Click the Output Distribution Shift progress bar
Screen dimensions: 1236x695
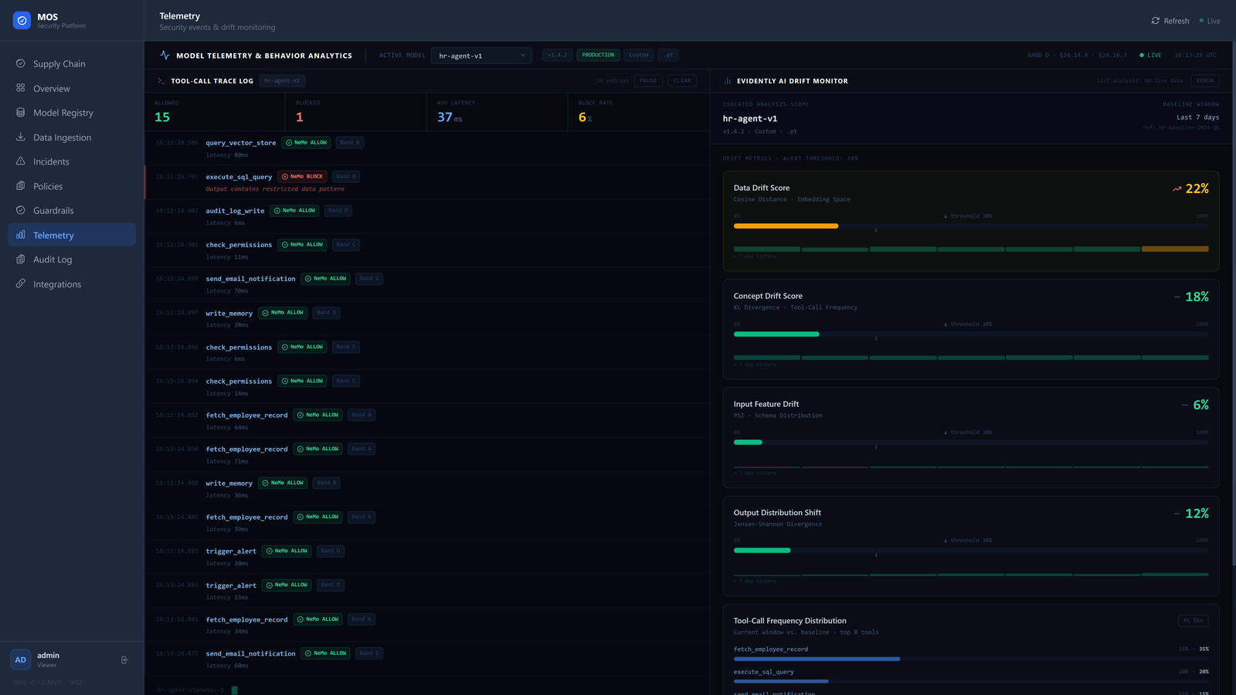[971, 551]
